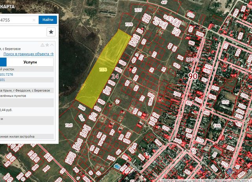Focus the cadastral number search field

click(16, 20)
